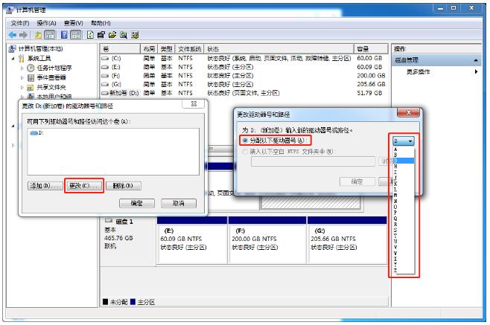This screenshot has height=325, width=490.
Task: Click the drive icon of volume (E:)
Action: point(105,67)
